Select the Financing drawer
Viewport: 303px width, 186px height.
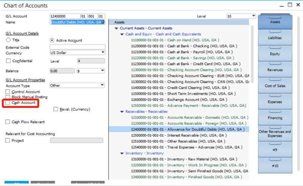tap(275, 118)
